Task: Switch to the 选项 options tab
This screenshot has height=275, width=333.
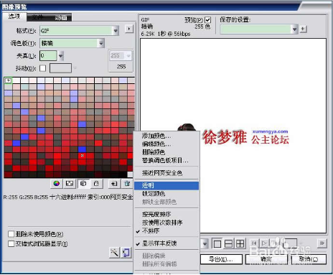Action: coord(14,17)
